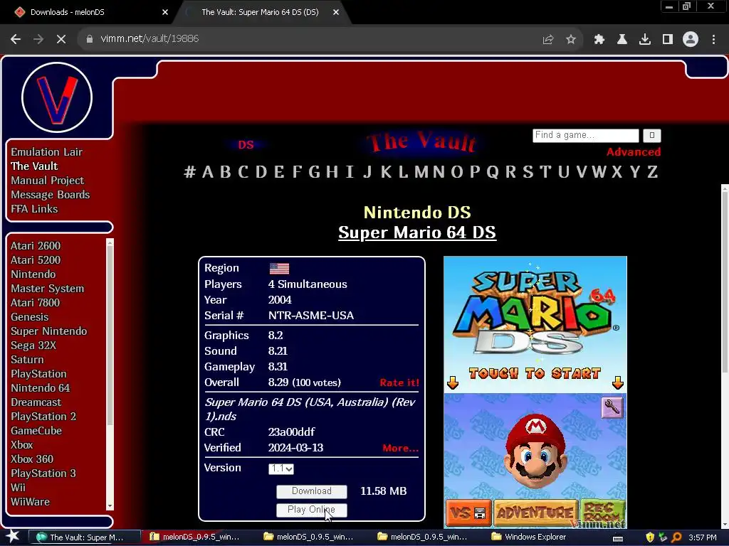The width and height of the screenshot is (729, 546).
Task: Select WiiWare system
Action: click(x=30, y=501)
